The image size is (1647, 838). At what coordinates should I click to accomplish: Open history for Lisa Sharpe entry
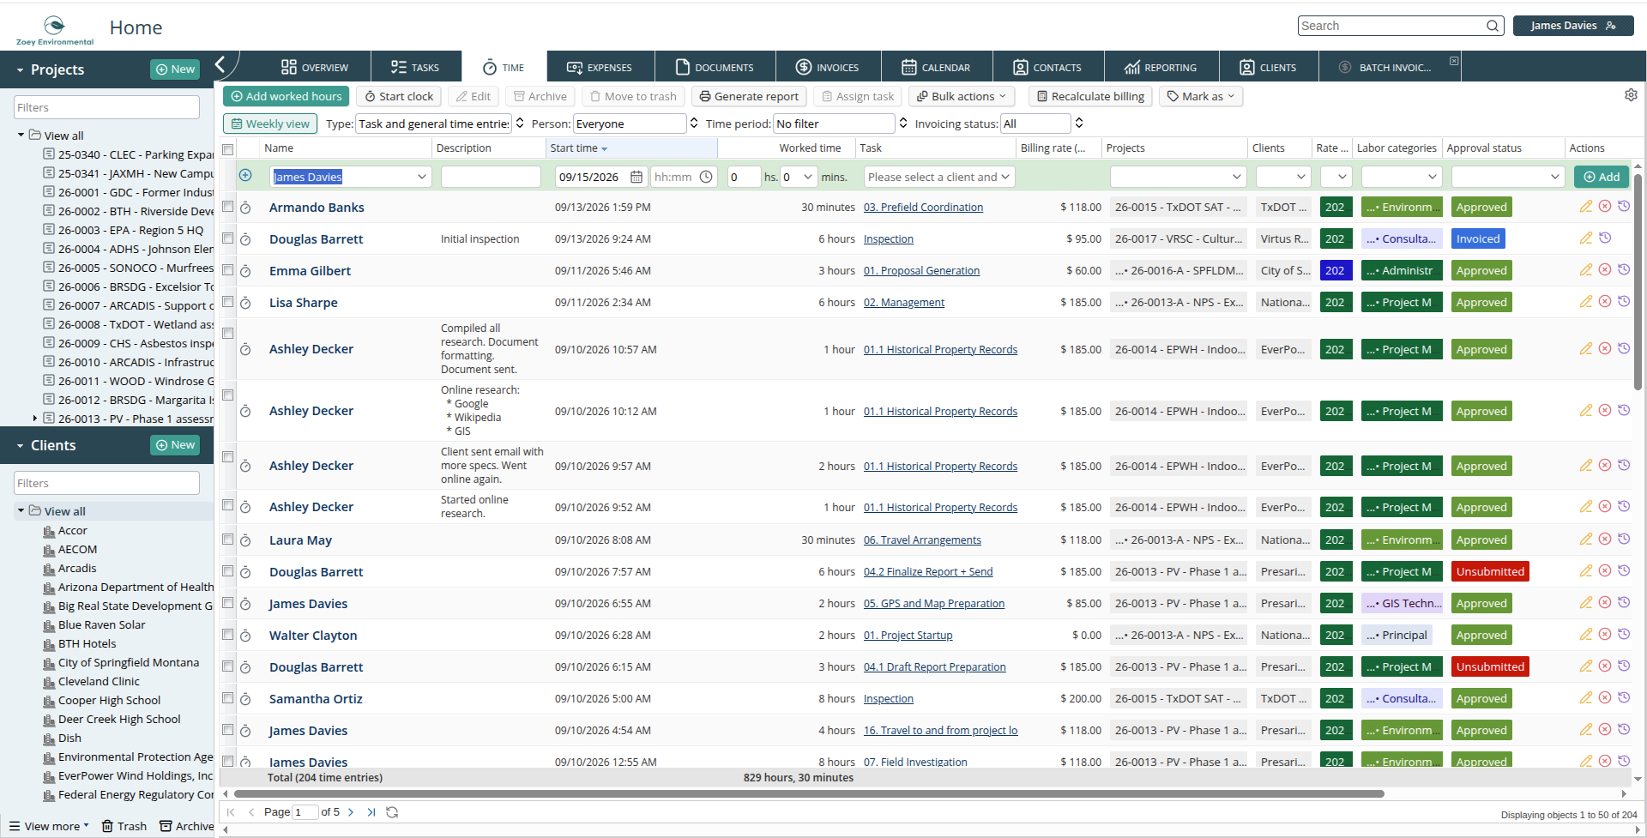coord(1624,302)
